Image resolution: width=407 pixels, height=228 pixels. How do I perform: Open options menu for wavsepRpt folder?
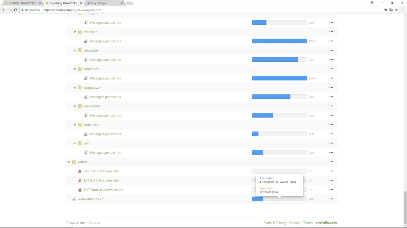tap(331, 106)
